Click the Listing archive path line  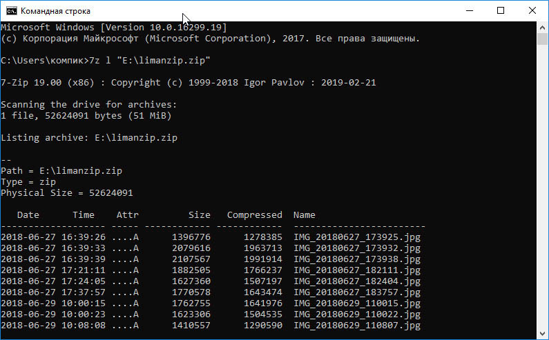click(89, 138)
